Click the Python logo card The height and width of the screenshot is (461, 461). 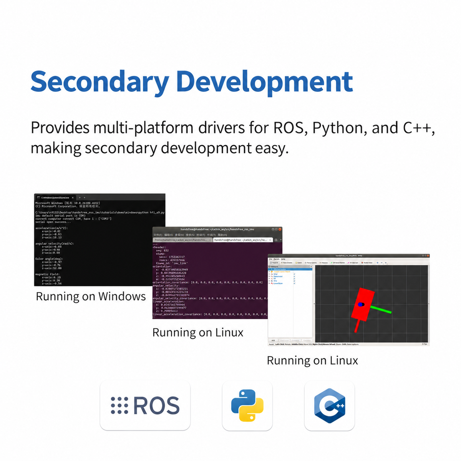(x=247, y=405)
